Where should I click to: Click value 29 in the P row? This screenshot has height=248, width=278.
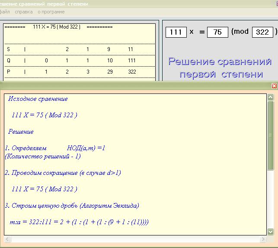tap(110, 72)
